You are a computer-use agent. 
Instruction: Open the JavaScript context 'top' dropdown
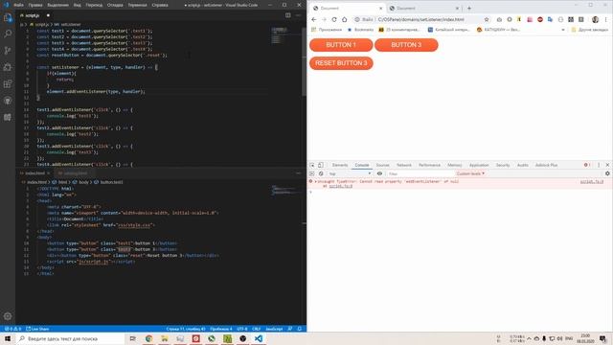tap(350, 173)
